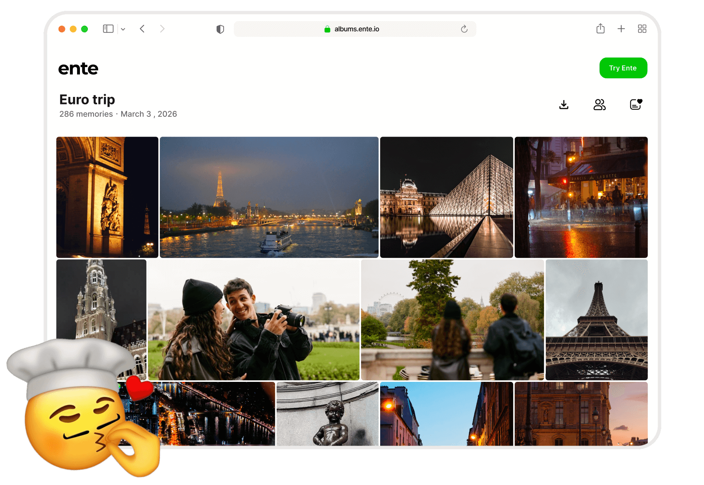Download the Euro trip album
The width and height of the screenshot is (704, 485).
point(564,105)
